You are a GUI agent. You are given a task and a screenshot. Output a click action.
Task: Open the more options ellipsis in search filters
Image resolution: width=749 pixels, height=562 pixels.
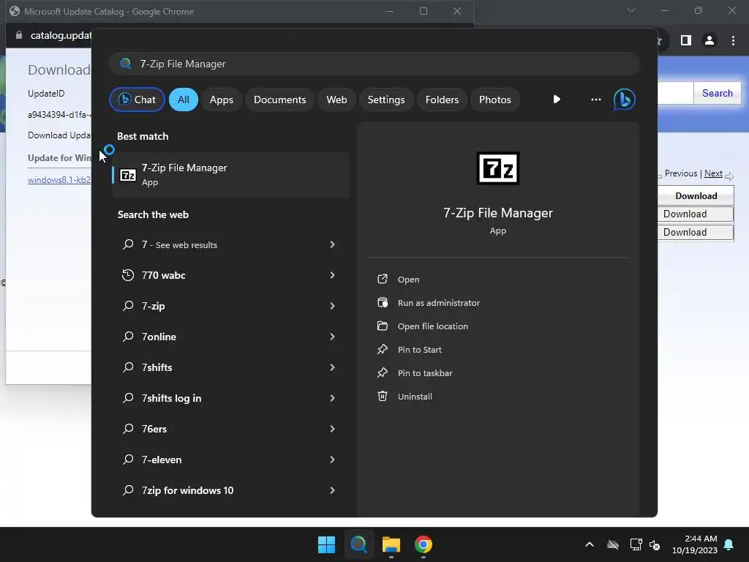(x=595, y=100)
